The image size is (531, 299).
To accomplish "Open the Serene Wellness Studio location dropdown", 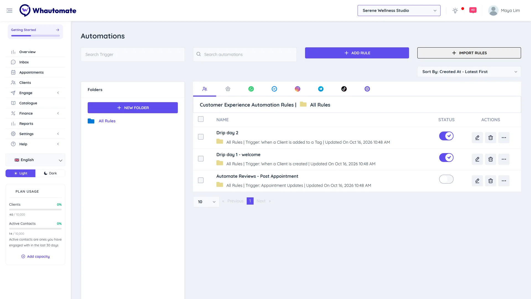I will [x=399, y=11].
